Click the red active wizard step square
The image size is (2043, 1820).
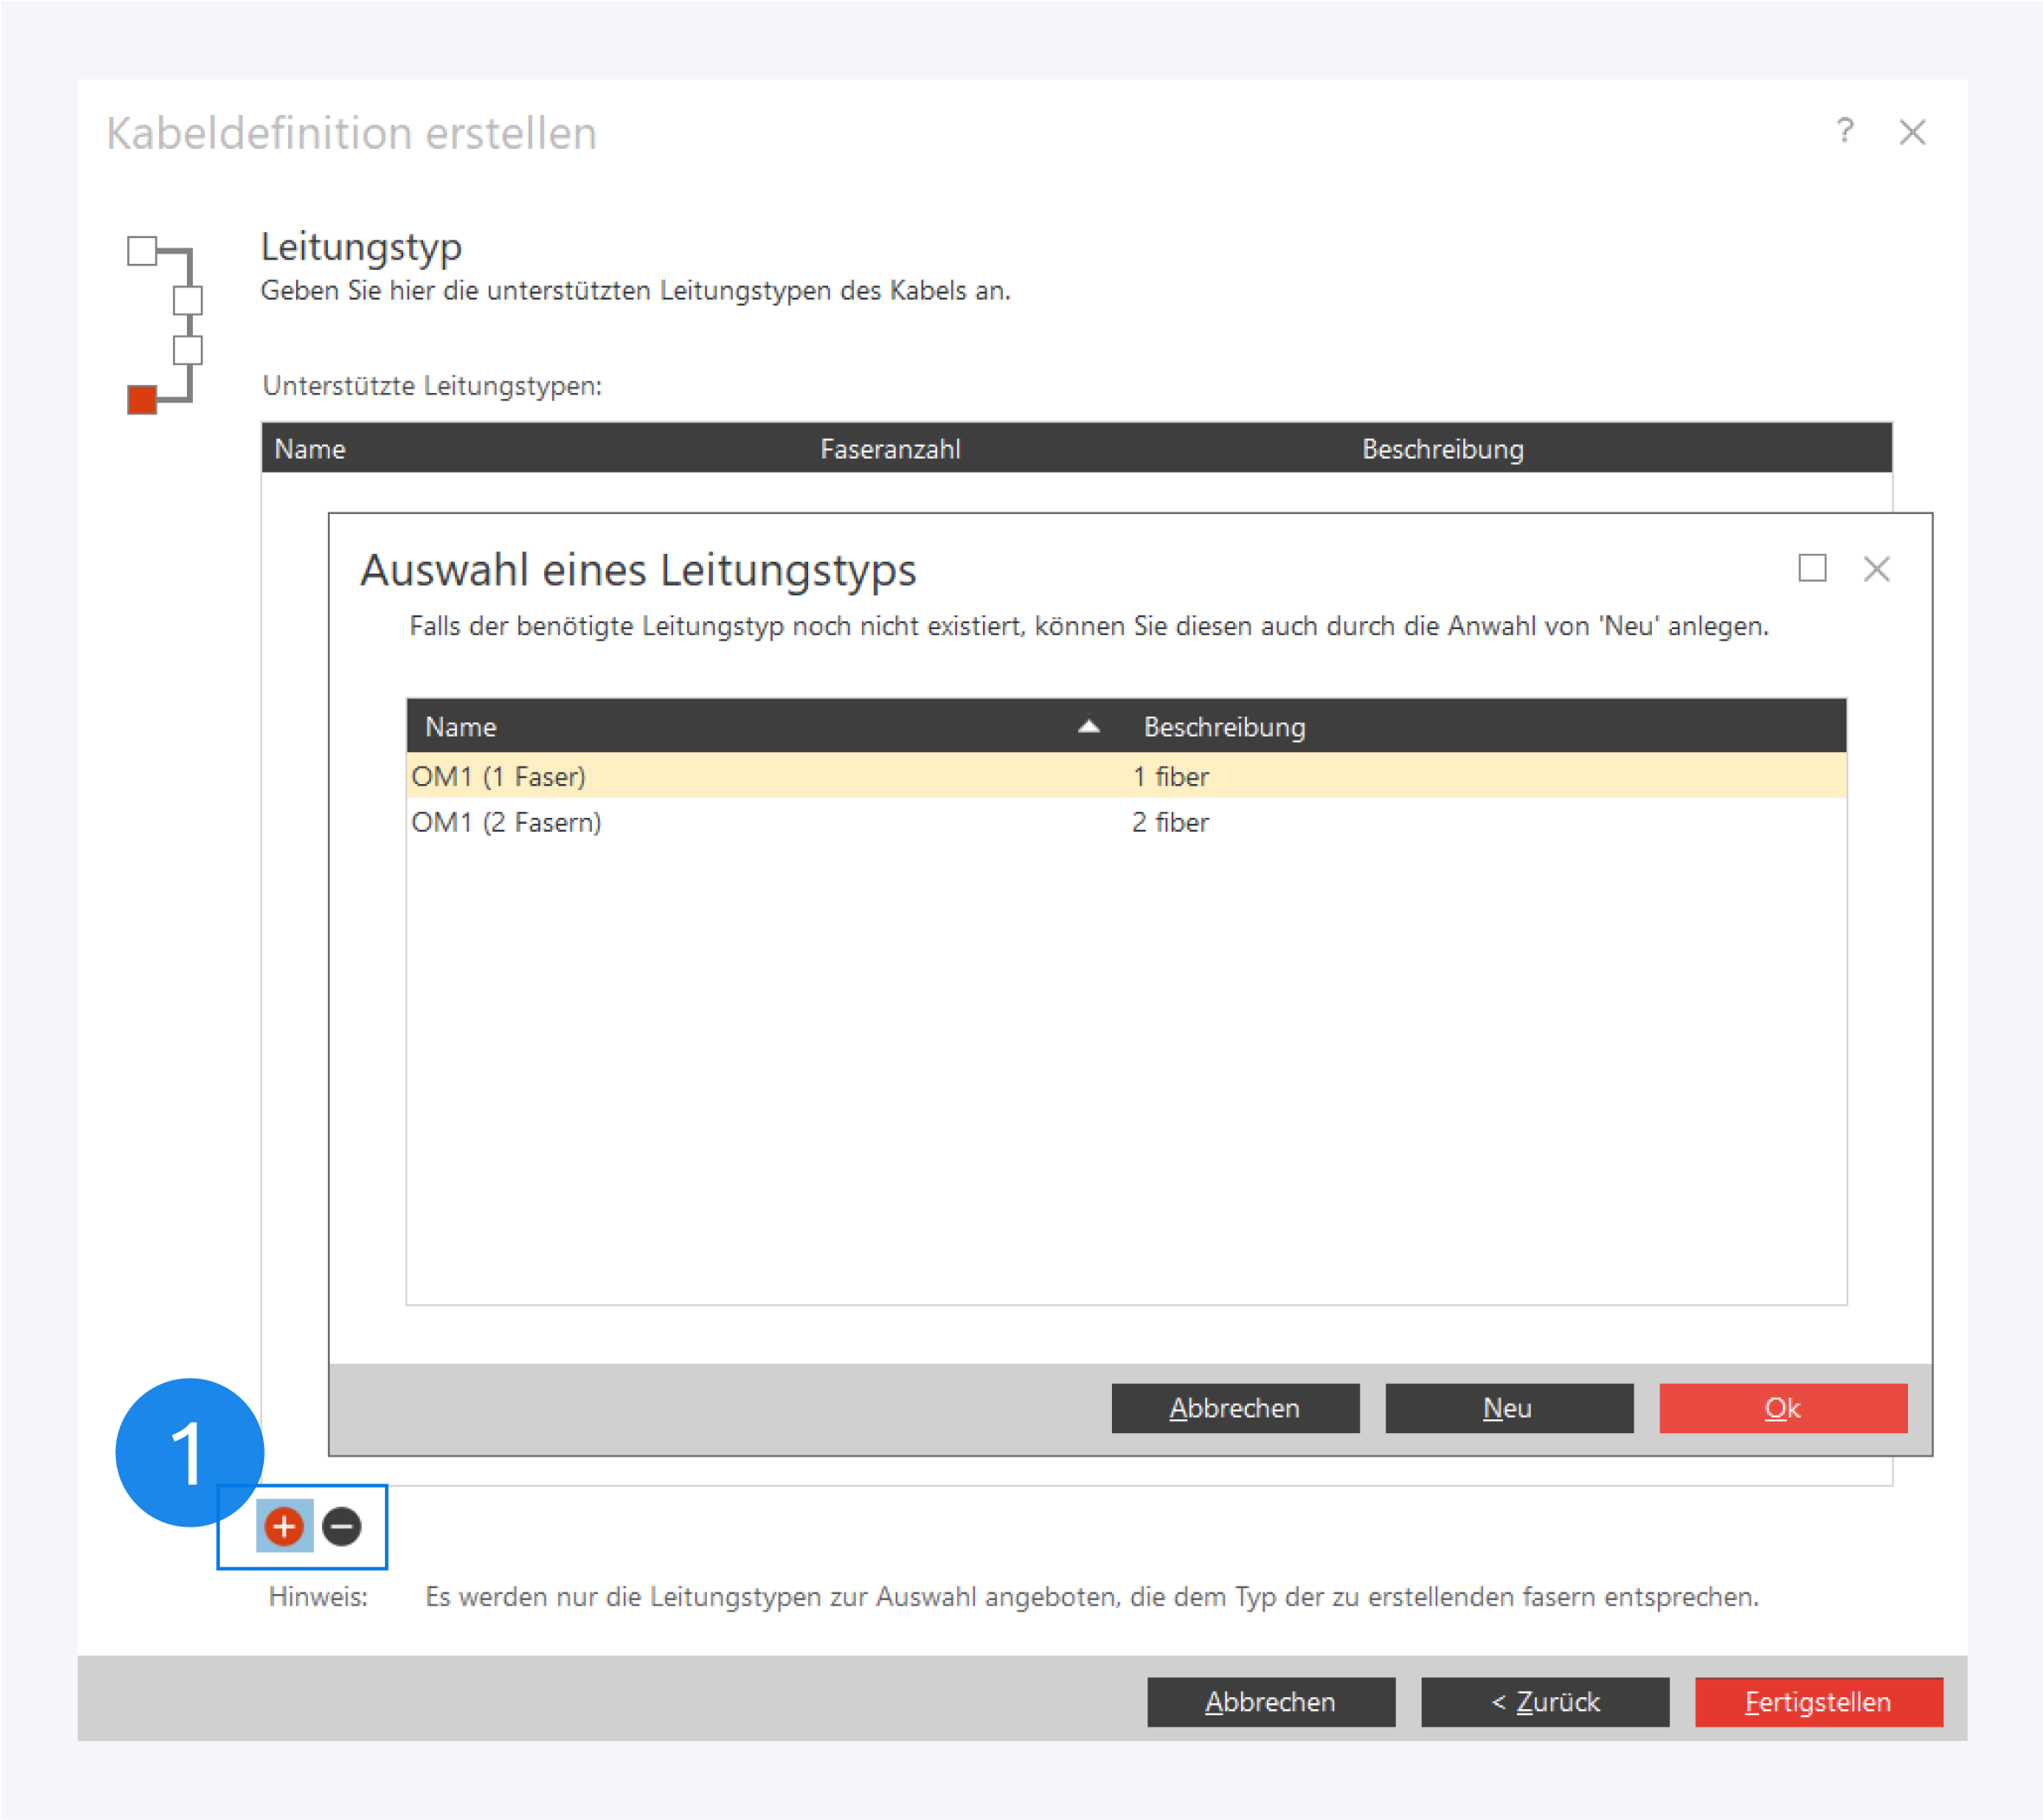(142, 399)
